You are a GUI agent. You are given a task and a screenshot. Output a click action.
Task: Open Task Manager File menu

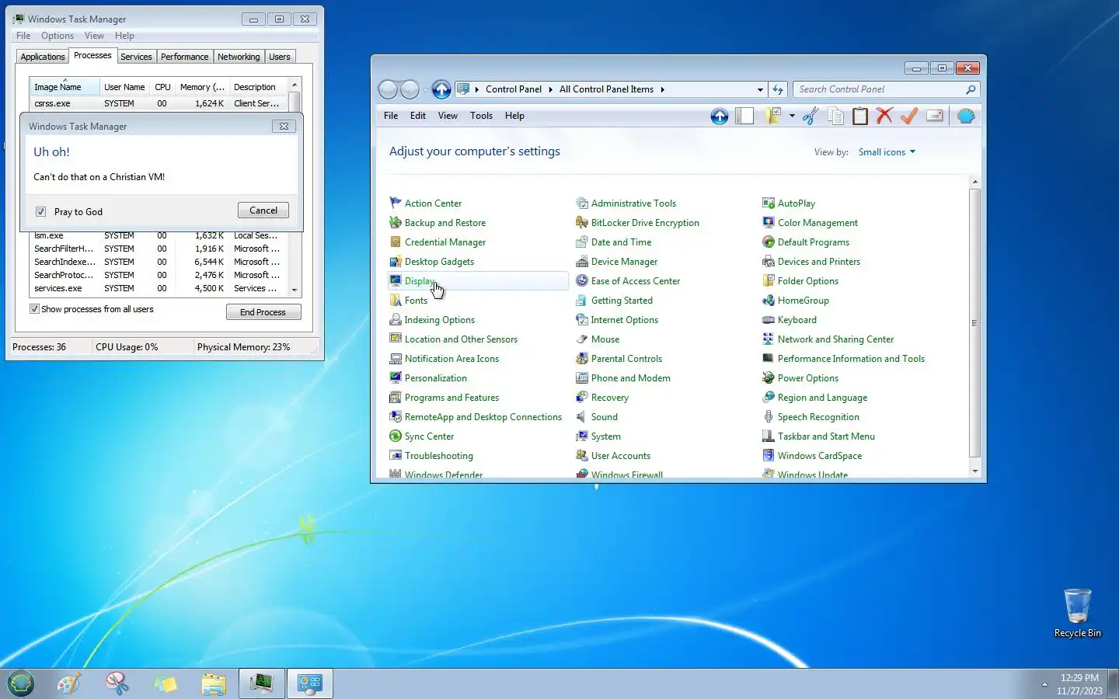tap(23, 36)
